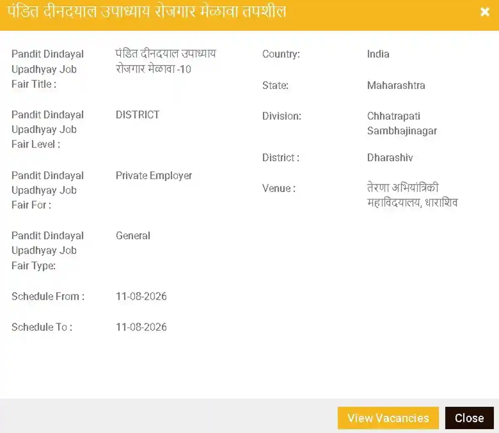
Task: Select the Private Employer value
Action: (154, 176)
